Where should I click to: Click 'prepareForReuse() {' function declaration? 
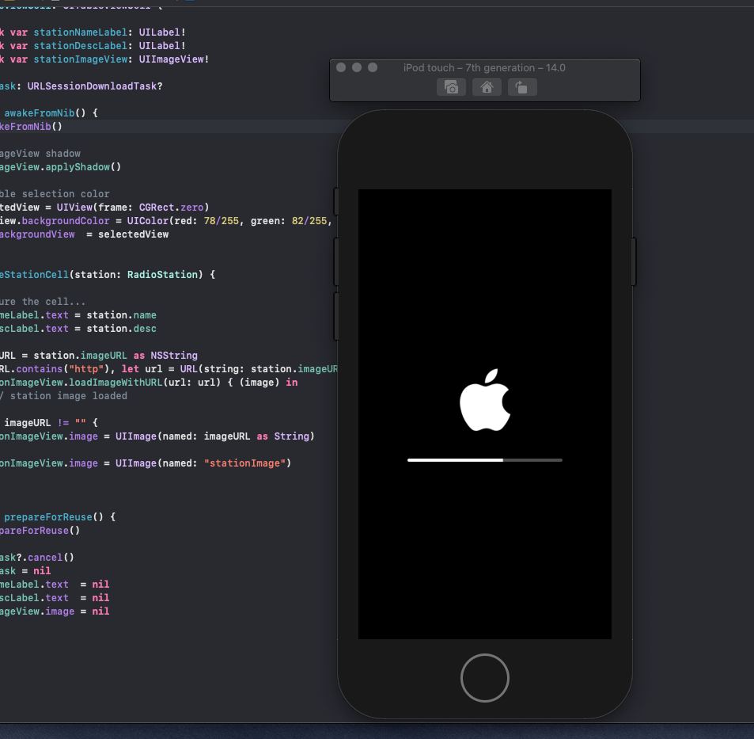coord(59,517)
